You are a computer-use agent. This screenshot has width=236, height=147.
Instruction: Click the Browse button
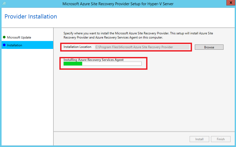point(209,47)
